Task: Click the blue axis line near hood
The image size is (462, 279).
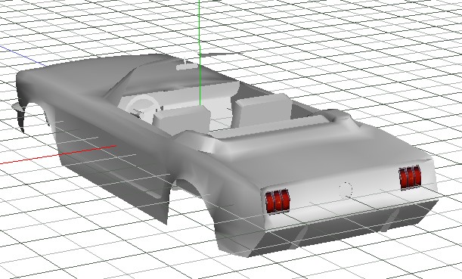Action: click(x=22, y=55)
